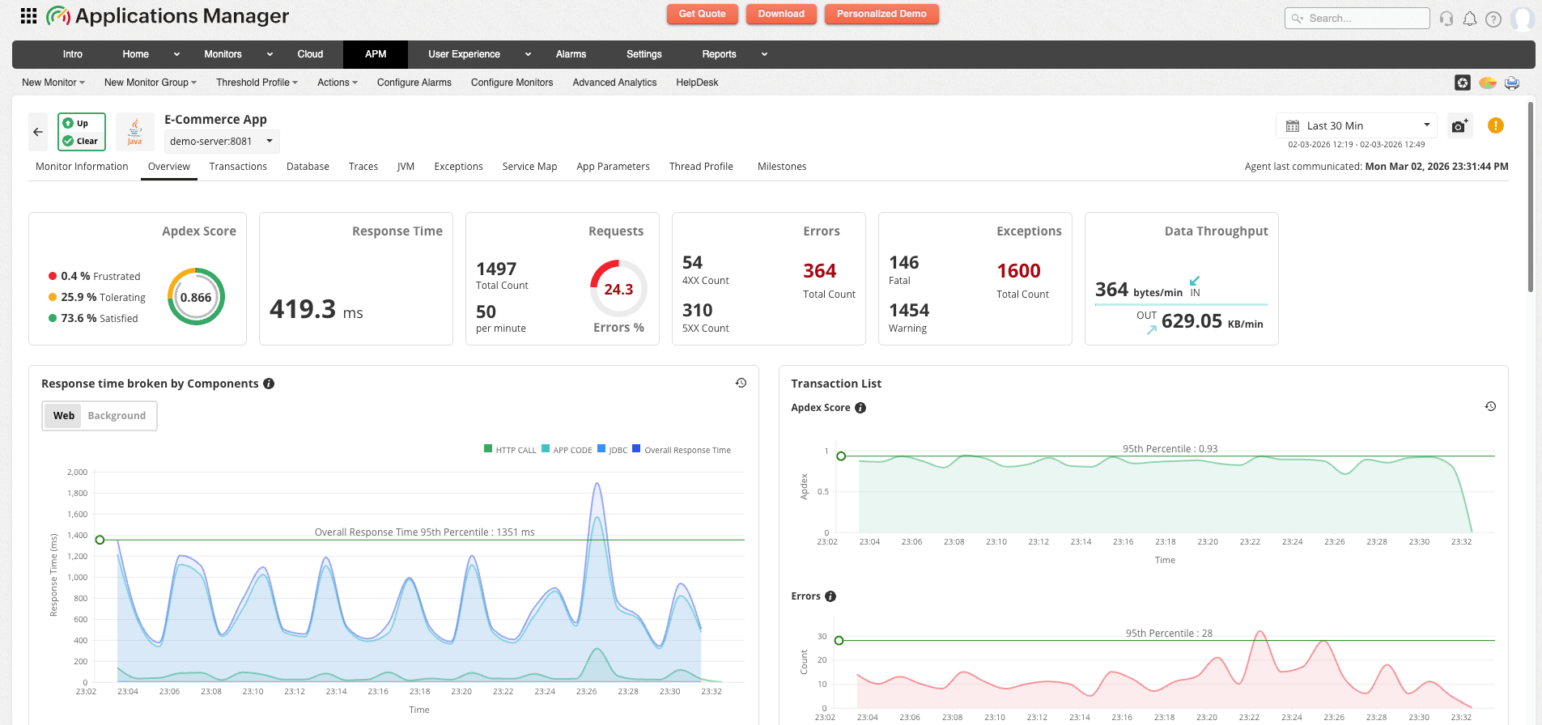Click history icon on Response time chart
This screenshot has width=1542, height=725.
point(741,383)
